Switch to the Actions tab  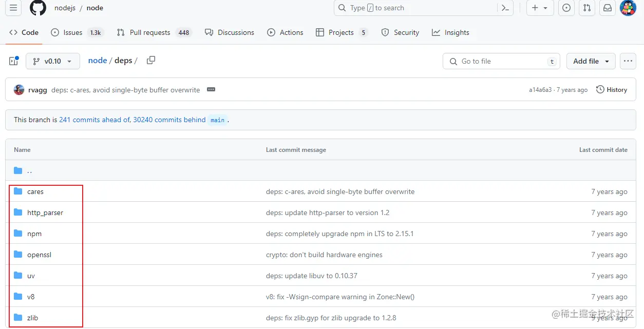(x=285, y=32)
